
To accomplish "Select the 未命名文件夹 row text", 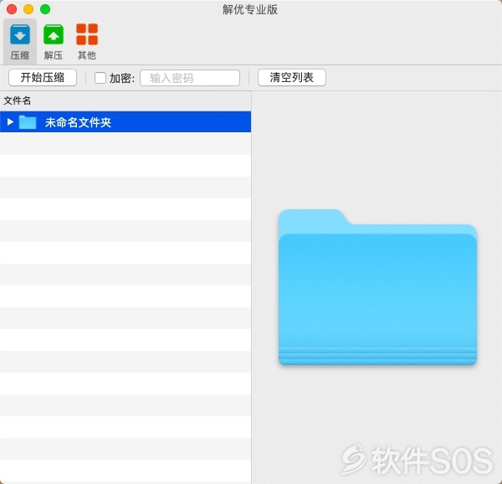I will (x=78, y=122).
